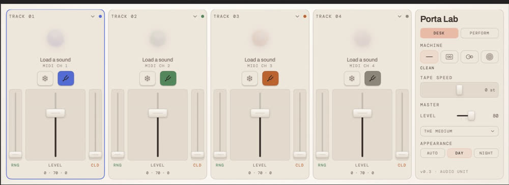The image size is (509, 185).
Task: Click Load a sound on Track 02
Action: [x=158, y=59]
